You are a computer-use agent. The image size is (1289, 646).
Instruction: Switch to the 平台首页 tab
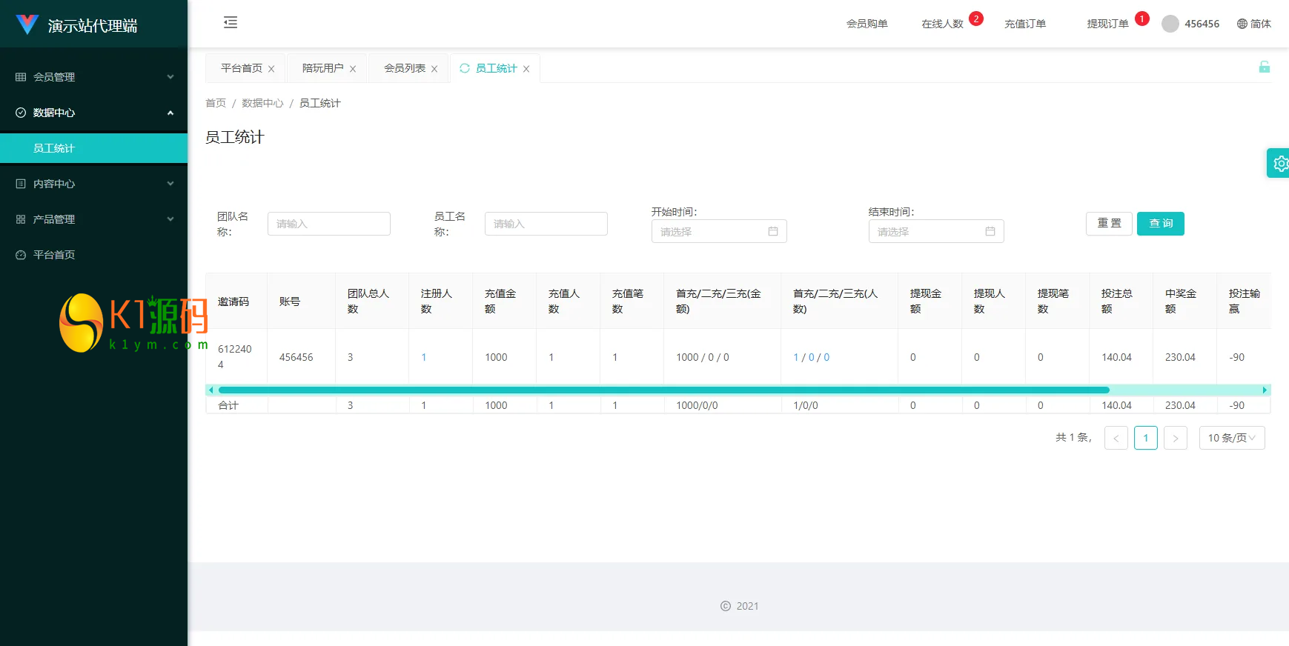(x=242, y=68)
